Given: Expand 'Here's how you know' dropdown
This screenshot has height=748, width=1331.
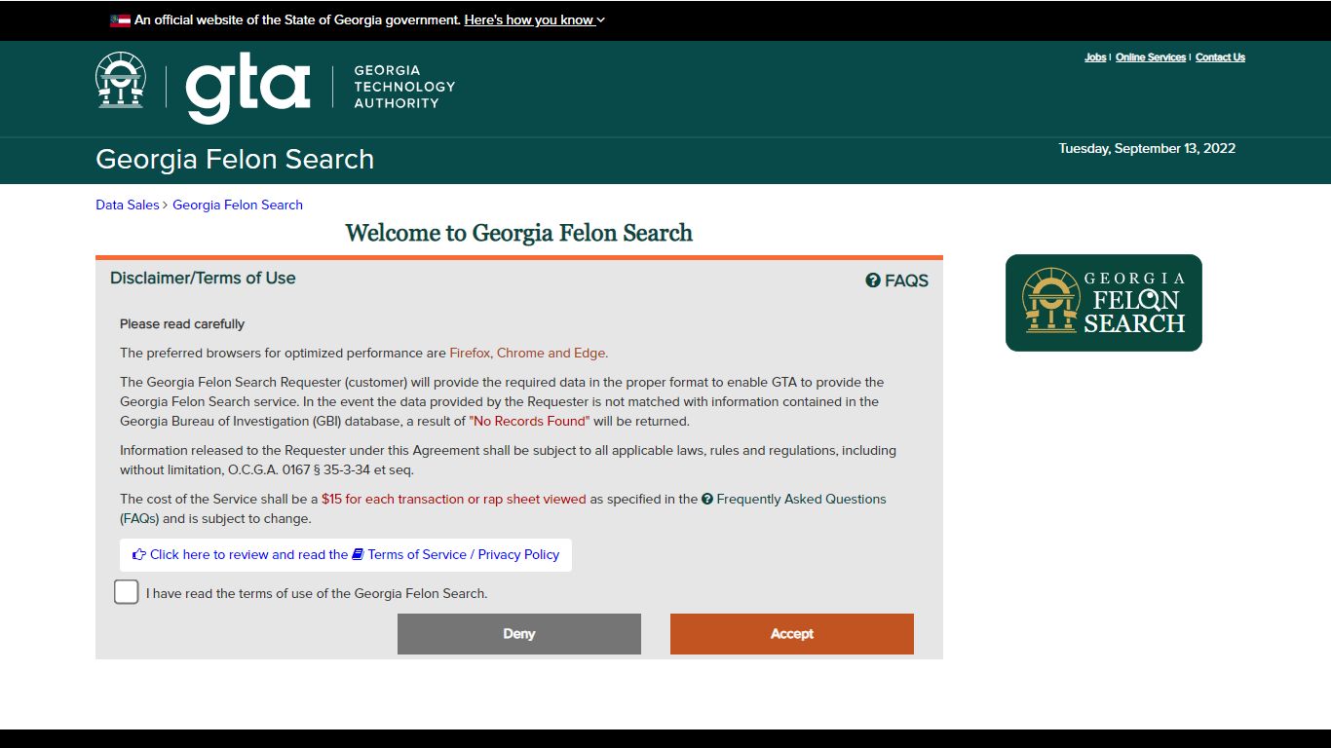Looking at the screenshot, I should click(534, 19).
